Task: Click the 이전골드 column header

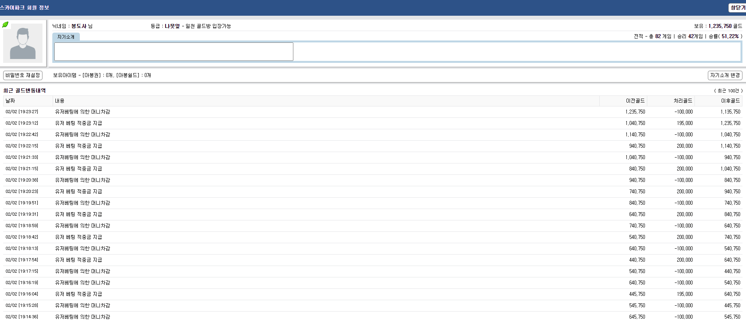Action: coord(623,101)
